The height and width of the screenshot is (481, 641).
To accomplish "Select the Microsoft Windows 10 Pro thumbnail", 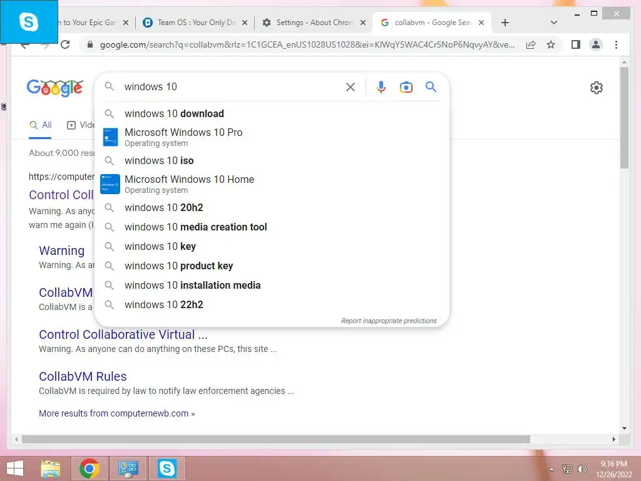I will [110, 137].
